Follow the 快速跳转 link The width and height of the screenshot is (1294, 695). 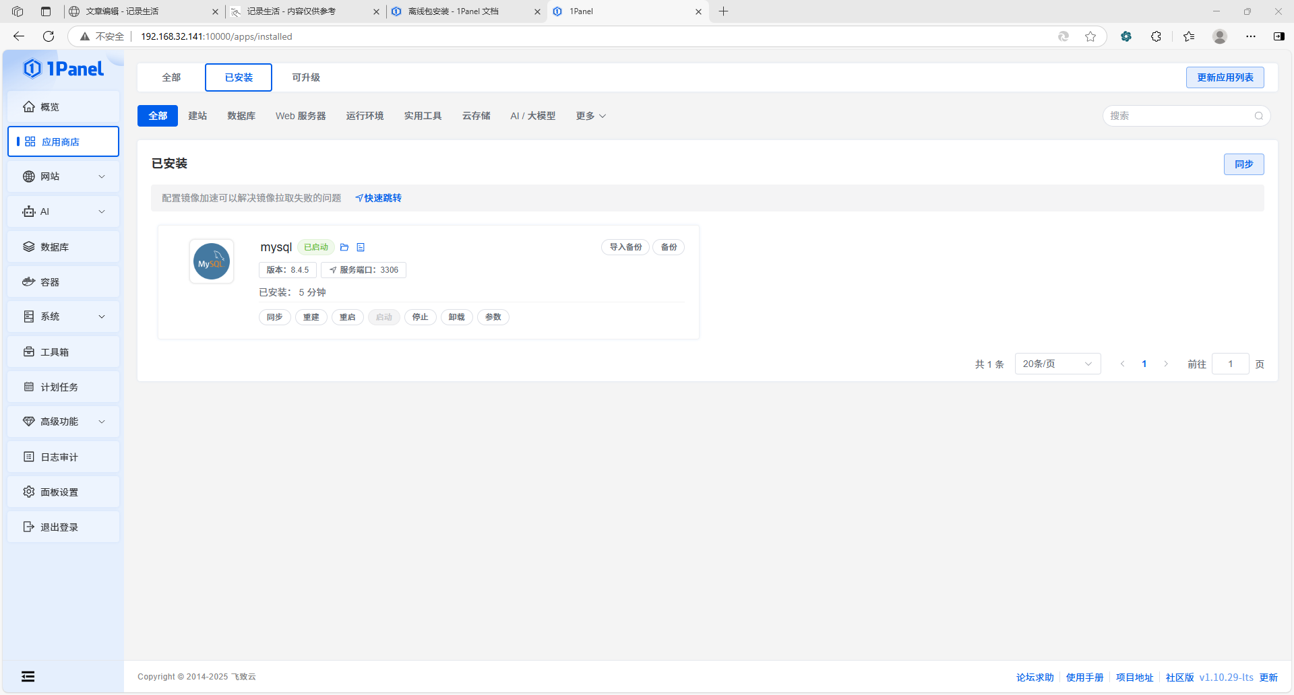click(x=379, y=198)
